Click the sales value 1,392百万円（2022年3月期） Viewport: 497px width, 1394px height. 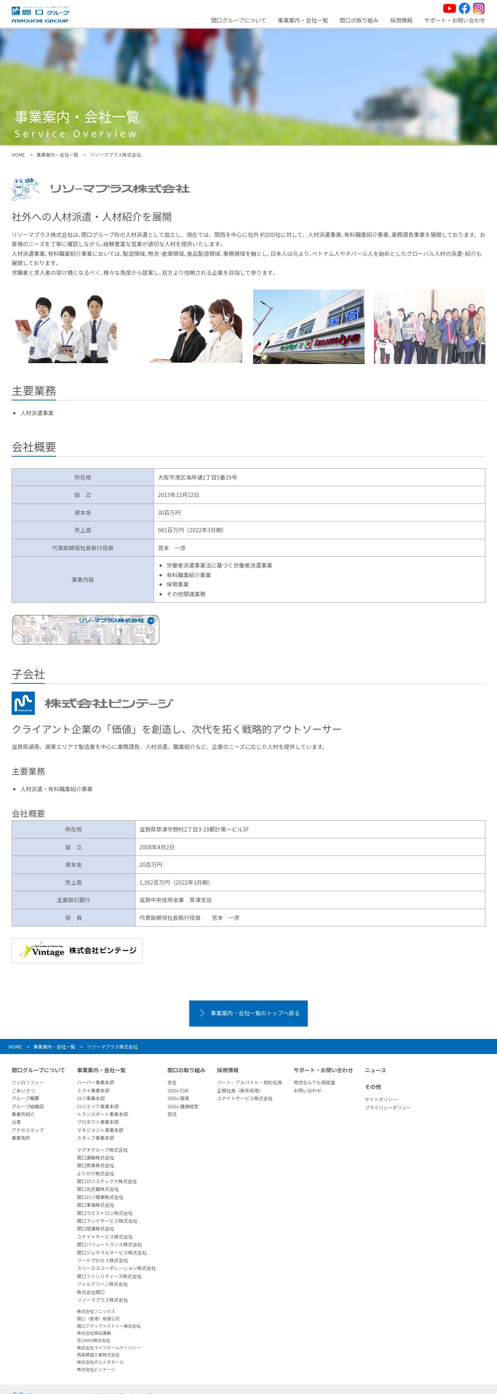tap(176, 883)
